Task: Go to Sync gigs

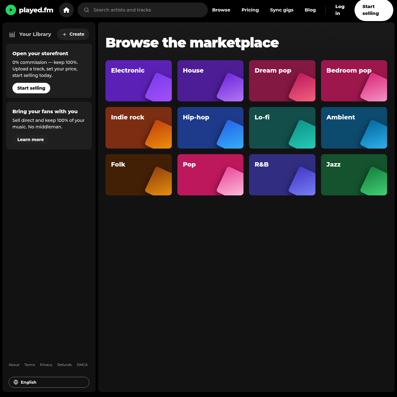Action: click(282, 10)
